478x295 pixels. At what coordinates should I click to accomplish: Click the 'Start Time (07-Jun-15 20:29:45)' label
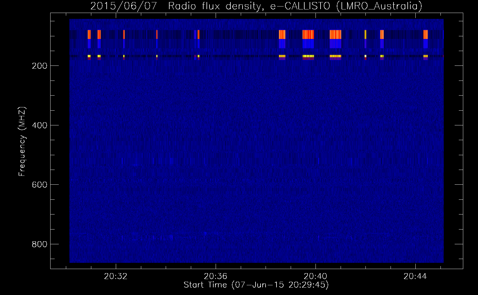point(256,285)
